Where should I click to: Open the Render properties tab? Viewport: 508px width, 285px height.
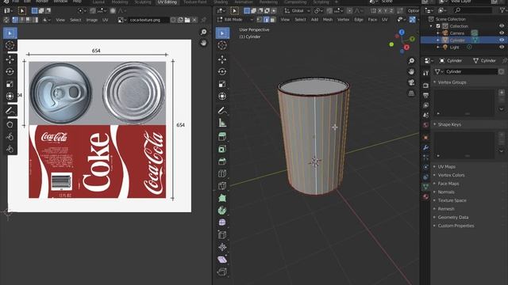pyautogui.click(x=425, y=85)
